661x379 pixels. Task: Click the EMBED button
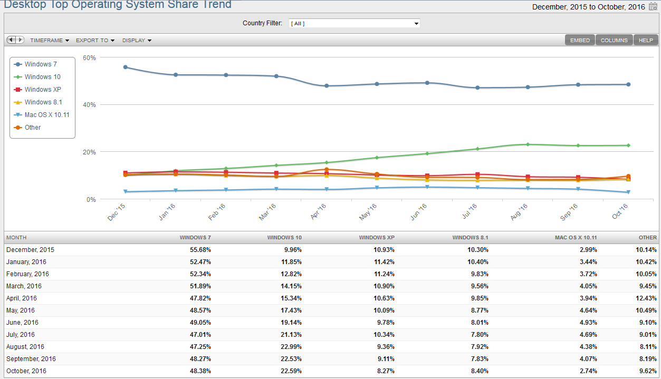coord(580,40)
